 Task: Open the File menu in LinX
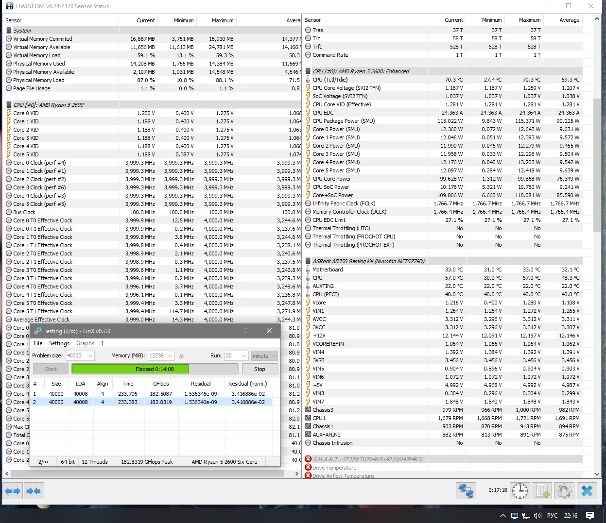[x=38, y=343]
